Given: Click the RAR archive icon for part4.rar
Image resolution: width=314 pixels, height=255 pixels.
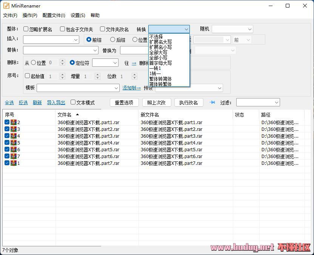Looking at the screenshot, I should click(14, 143).
